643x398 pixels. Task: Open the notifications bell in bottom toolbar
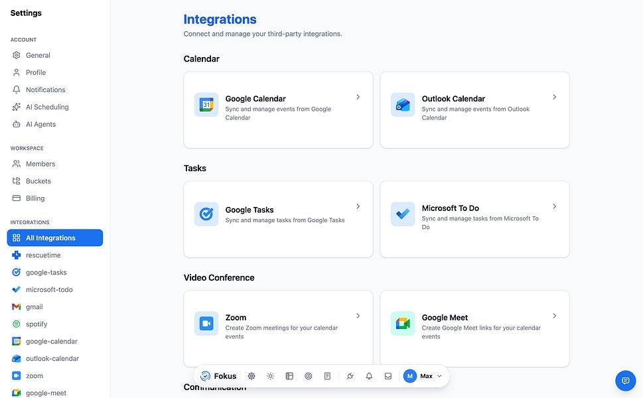[x=368, y=375]
